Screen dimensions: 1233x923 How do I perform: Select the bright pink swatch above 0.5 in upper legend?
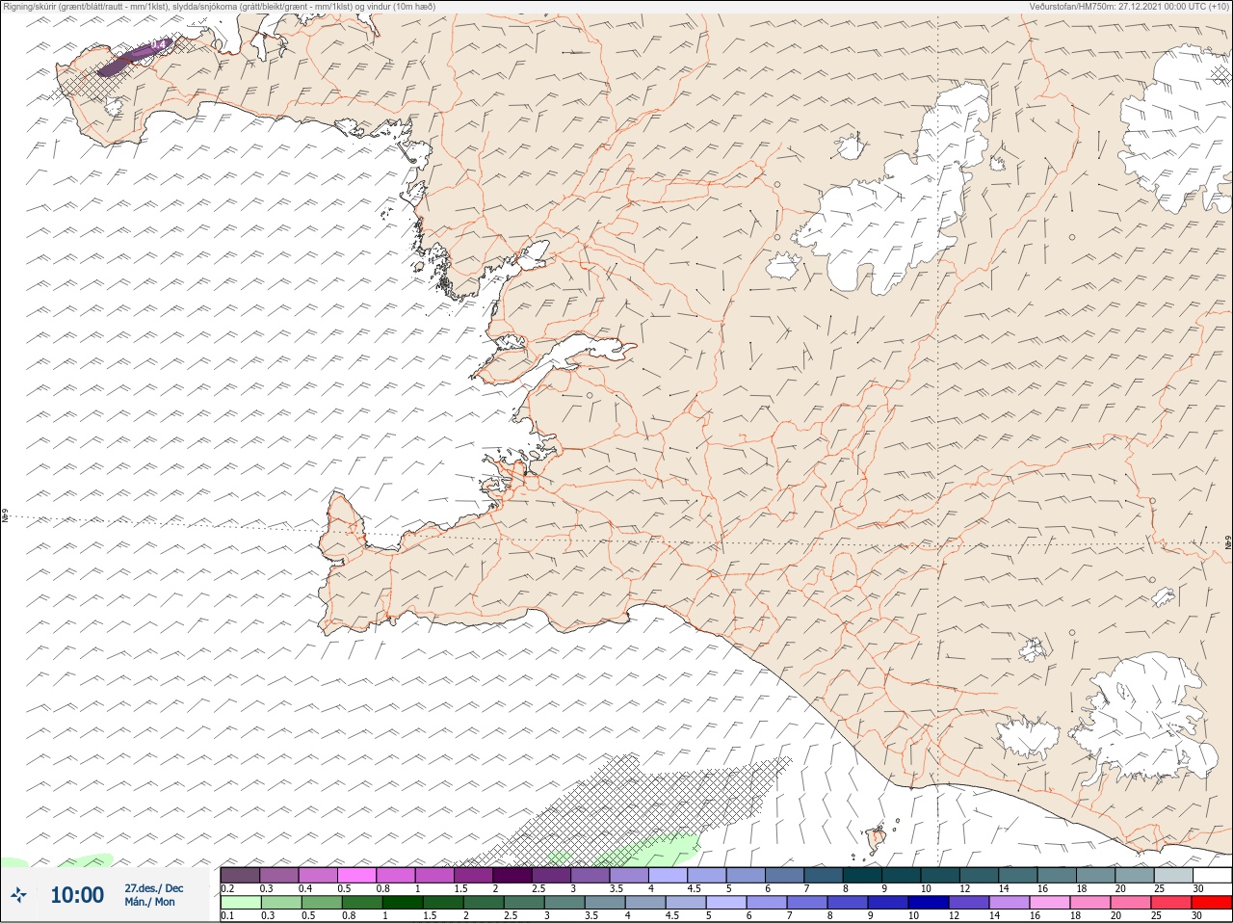click(356, 875)
